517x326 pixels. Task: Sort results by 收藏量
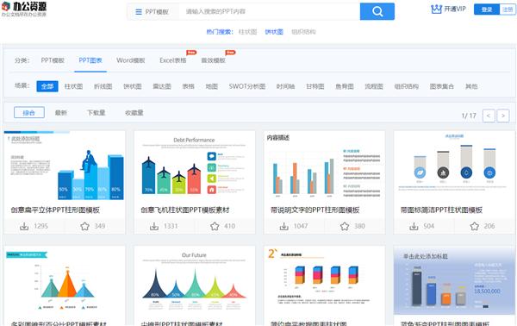tap(134, 113)
